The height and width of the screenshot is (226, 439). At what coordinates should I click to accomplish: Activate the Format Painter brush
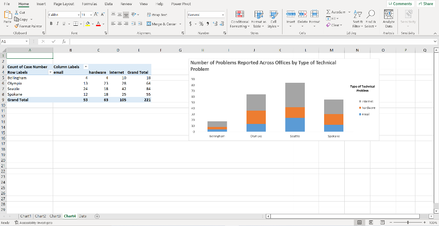click(17, 26)
